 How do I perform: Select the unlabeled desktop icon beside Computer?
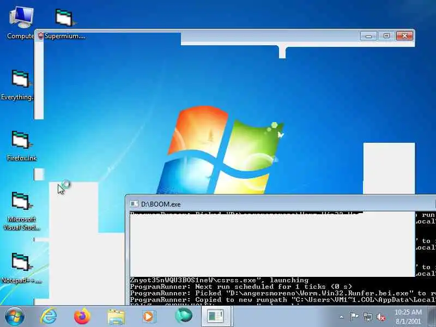tap(65, 17)
